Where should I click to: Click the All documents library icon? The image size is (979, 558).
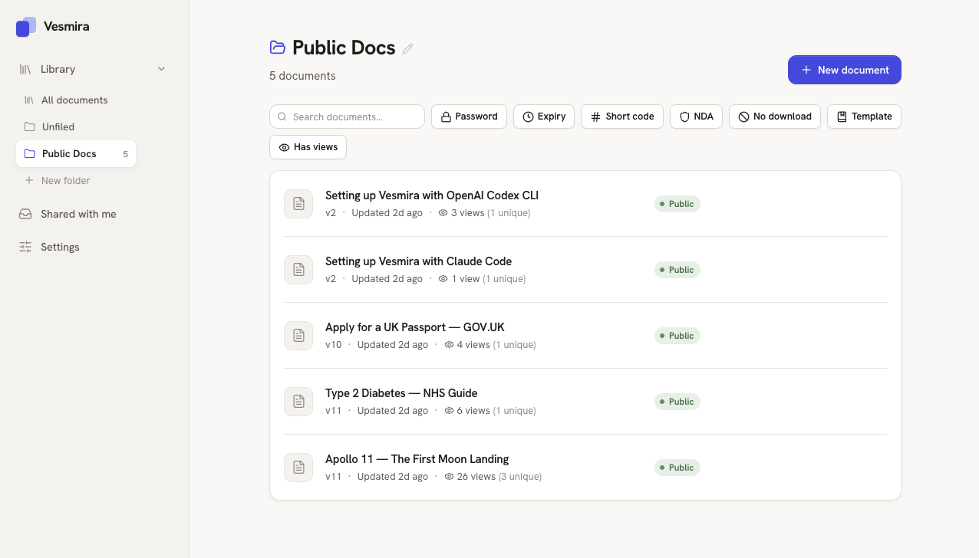point(29,100)
